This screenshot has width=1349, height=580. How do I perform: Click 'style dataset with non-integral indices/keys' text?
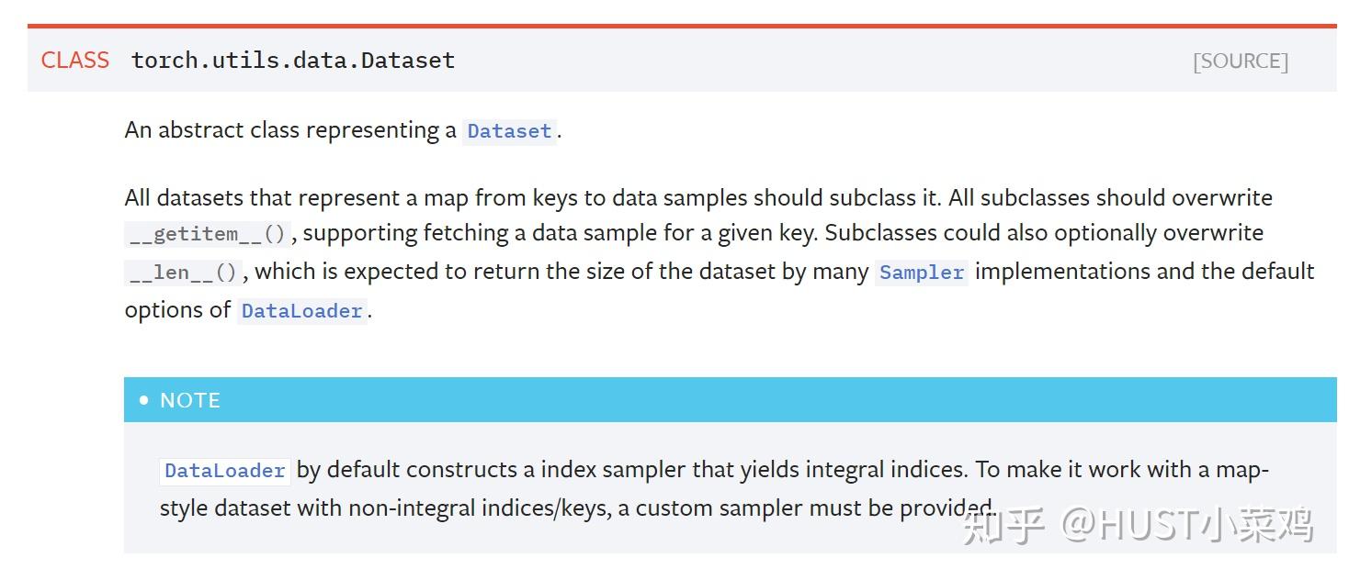[384, 507]
